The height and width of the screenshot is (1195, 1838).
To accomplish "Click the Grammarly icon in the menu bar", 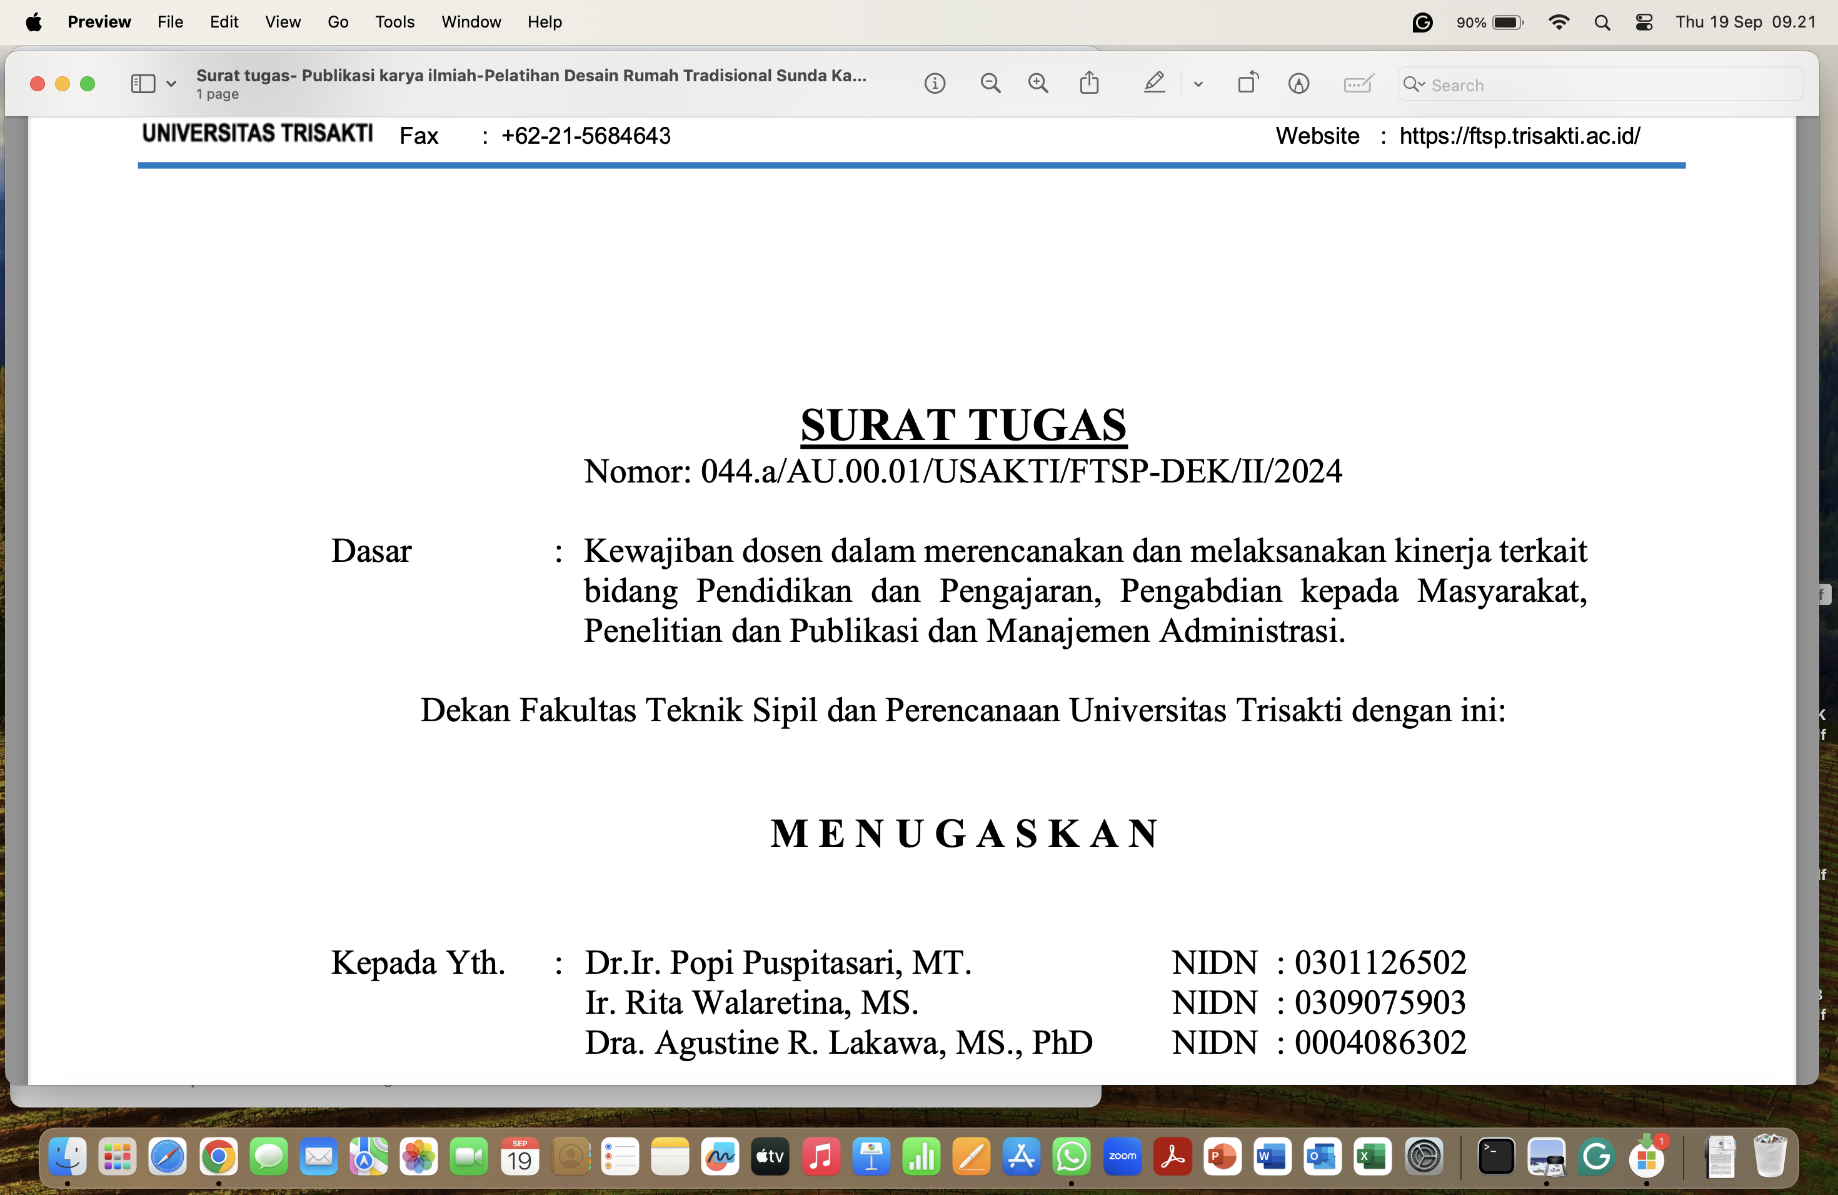I will [1422, 22].
